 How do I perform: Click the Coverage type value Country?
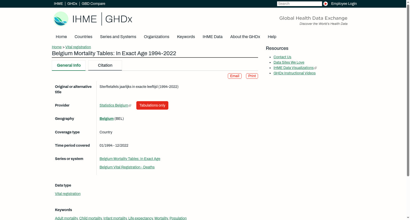pyautogui.click(x=106, y=132)
